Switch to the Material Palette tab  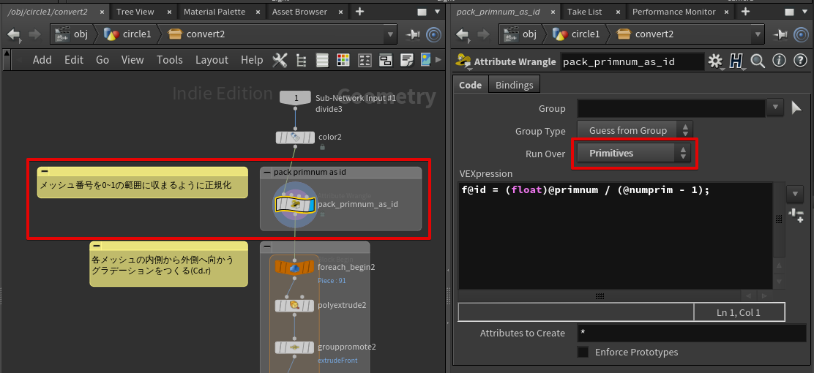point(214,12)
